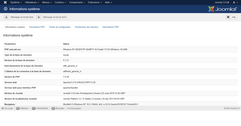This screenshot has width=241, height=126.
Task: Click 'Version de la plateforme Joomla!' label
Action: (20, 99)
